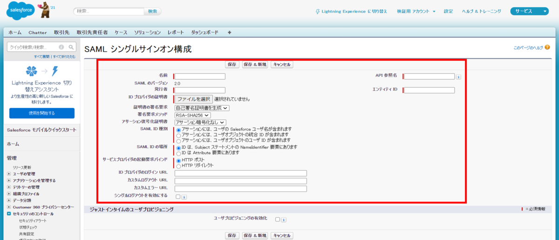The image size is (559, 240).
Task: Click すべて展開 link in sidebar
Action: [x=41, y=56]
